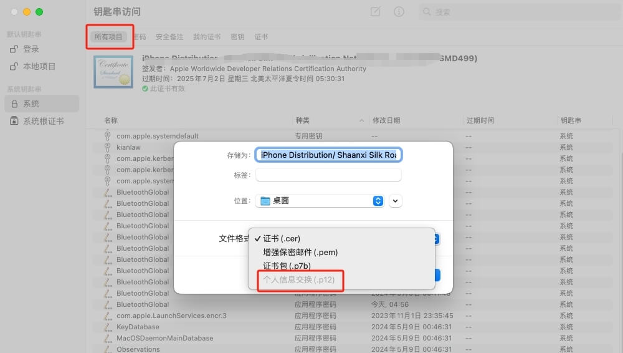The height and width of the screenshot is (353, 623).
Task: Select the 系统 keychain in sidebar
Action: [x=42, y=104]
